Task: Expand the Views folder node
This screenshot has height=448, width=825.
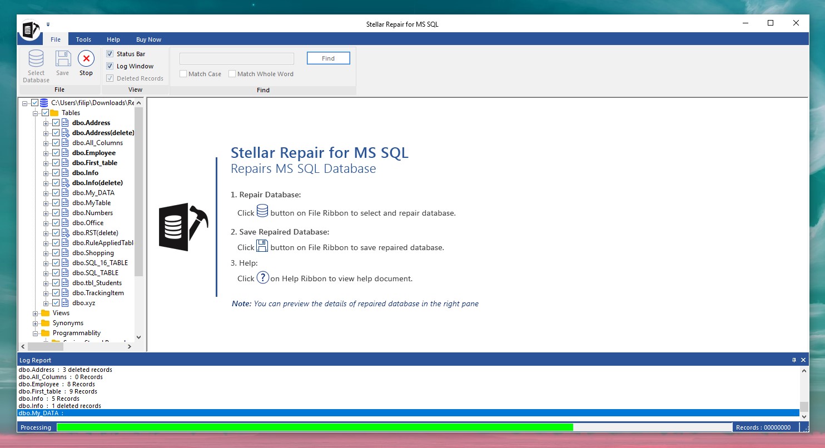Action: [36, 313]
